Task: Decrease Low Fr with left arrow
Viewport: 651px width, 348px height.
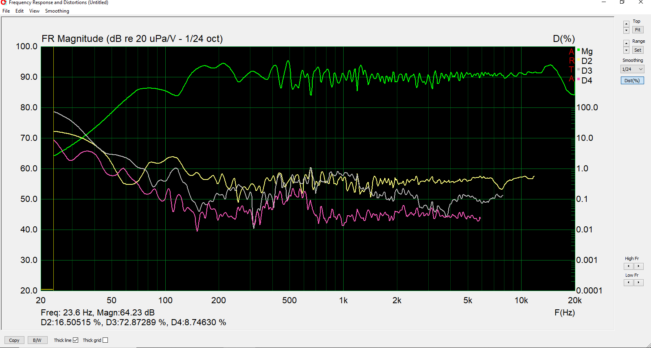Action: coord(629,282)
